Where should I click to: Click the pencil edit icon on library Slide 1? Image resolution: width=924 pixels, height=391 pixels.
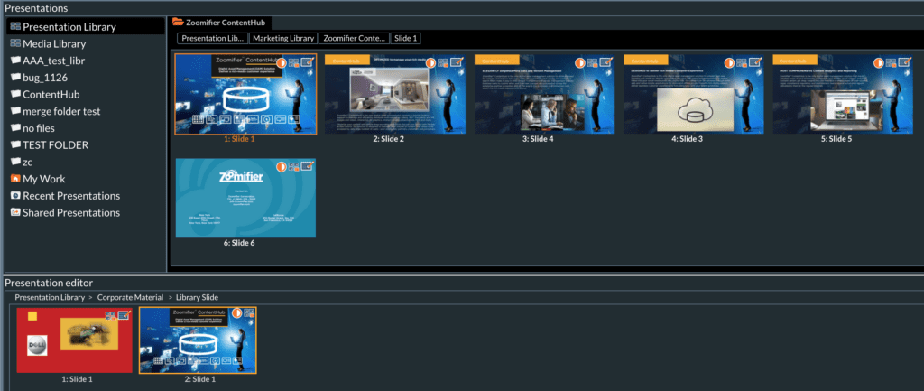pos(307,62)
